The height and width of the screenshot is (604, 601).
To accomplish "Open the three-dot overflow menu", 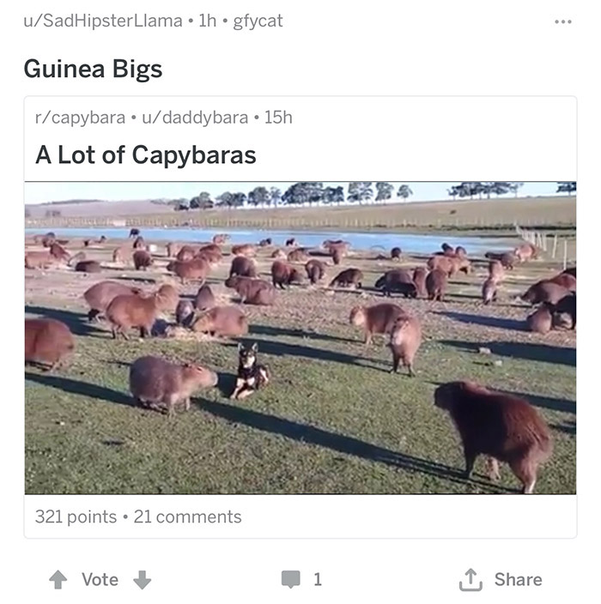I will point(563,21).
